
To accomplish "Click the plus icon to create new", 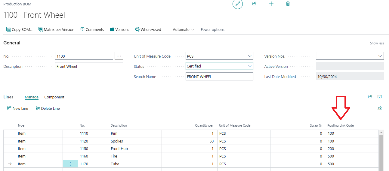I will (x=271, y=4).
